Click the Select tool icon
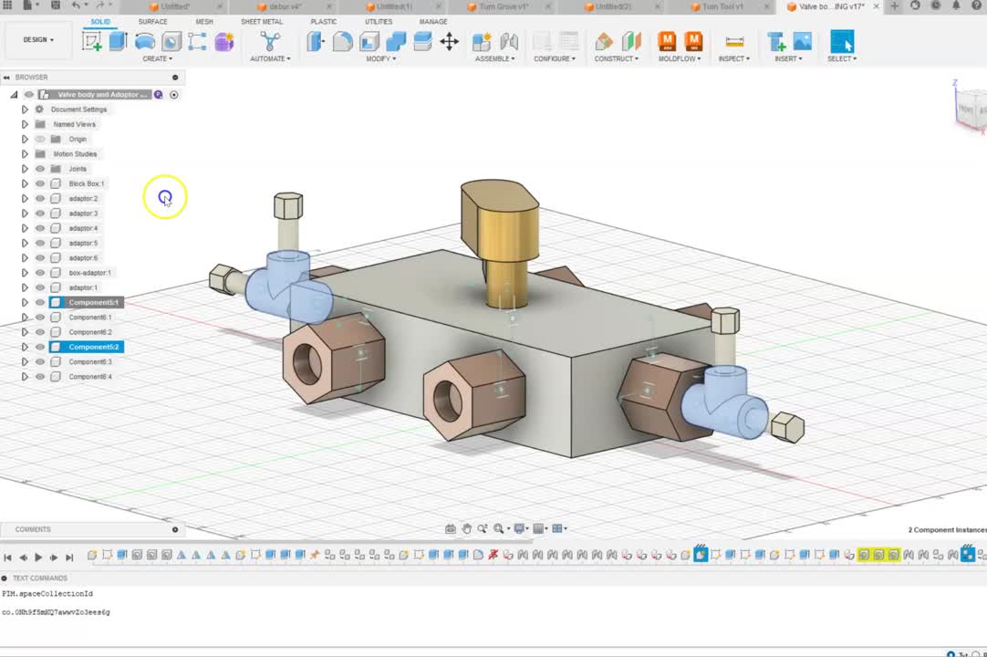The image size is (987, 657). coord(842,42)
